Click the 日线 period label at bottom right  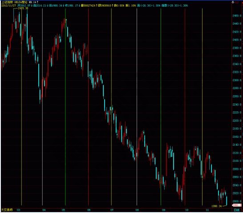click(237, 210)
